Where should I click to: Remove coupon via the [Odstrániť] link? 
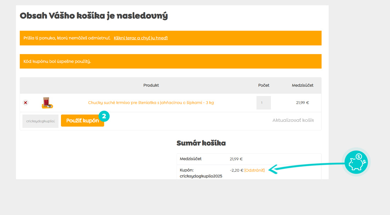pyautogui.click(x=255, y=170)
